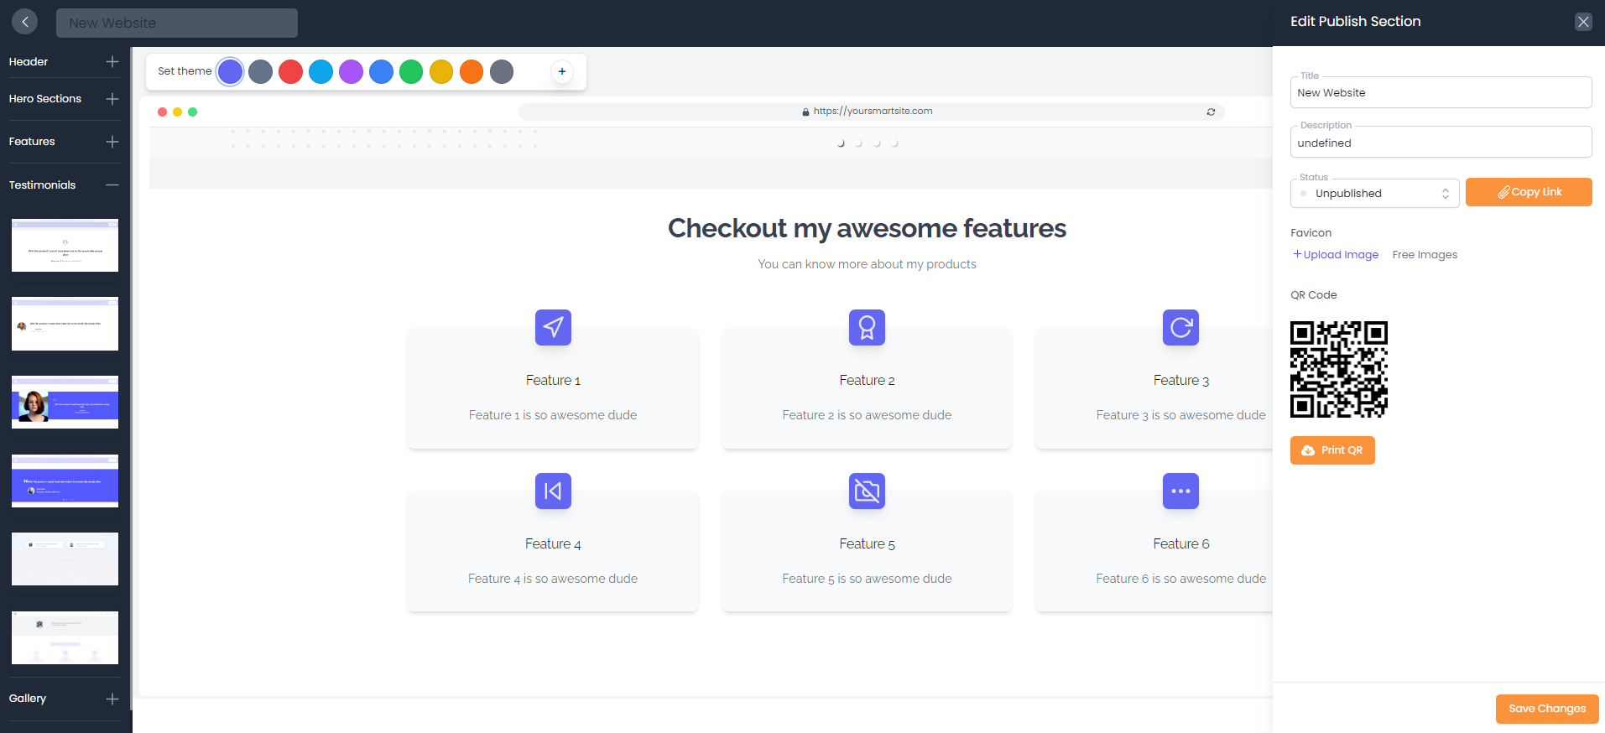Expand the Header section

click(112, 62)
